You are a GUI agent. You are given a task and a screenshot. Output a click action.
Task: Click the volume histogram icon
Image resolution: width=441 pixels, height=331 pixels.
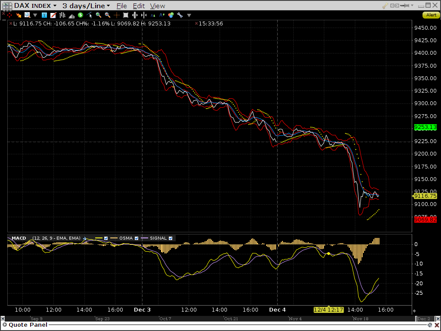71,16
